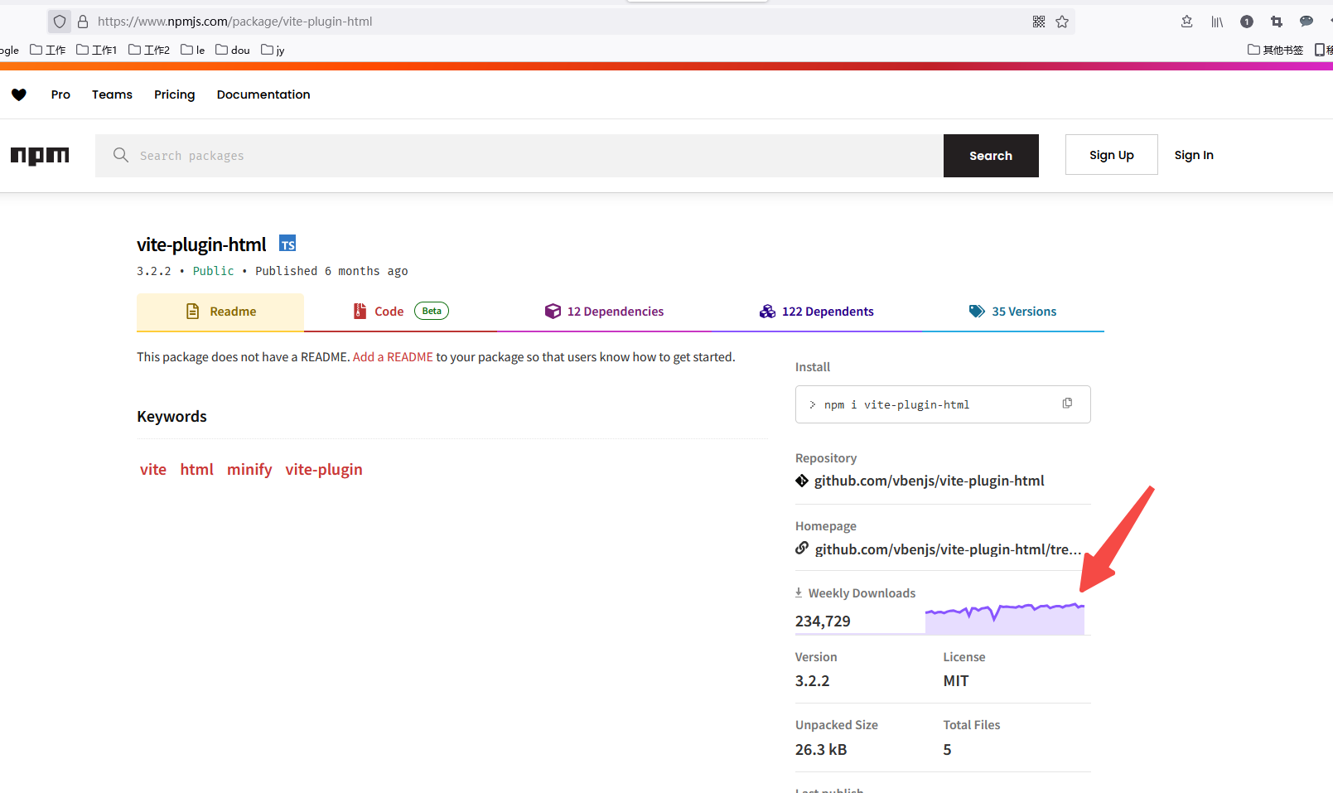
Task: Bookmark this page with the star icon
Action: [x=1062, y=22]
